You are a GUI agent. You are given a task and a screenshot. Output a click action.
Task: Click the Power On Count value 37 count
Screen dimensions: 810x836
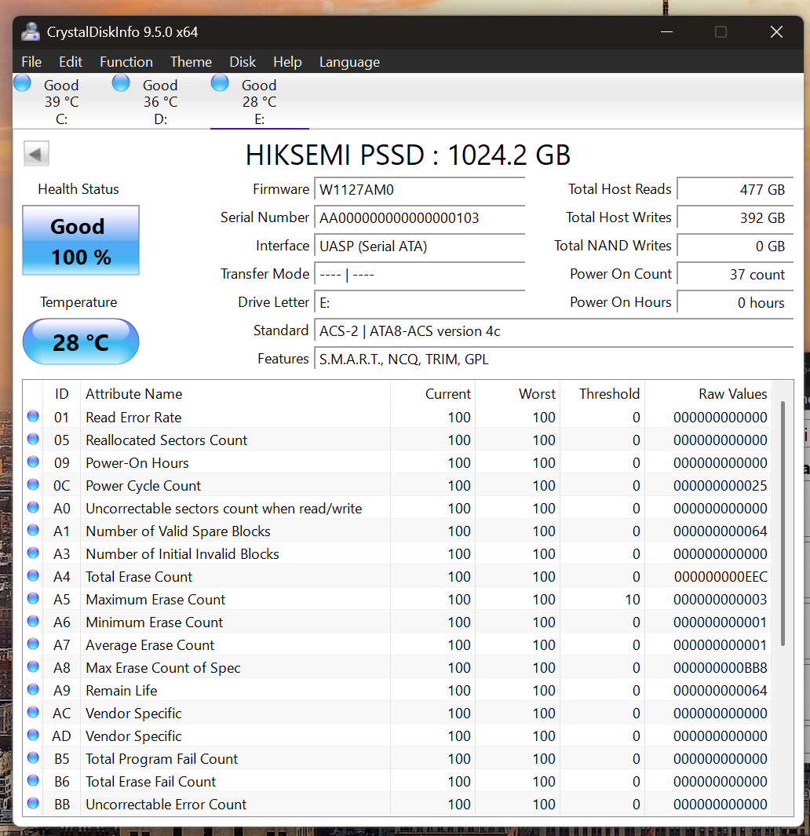point(735,275)
